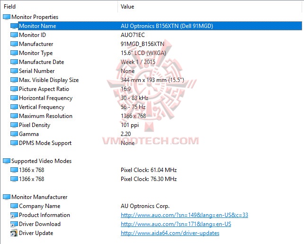Select the Manufacture Date field label

42,62
